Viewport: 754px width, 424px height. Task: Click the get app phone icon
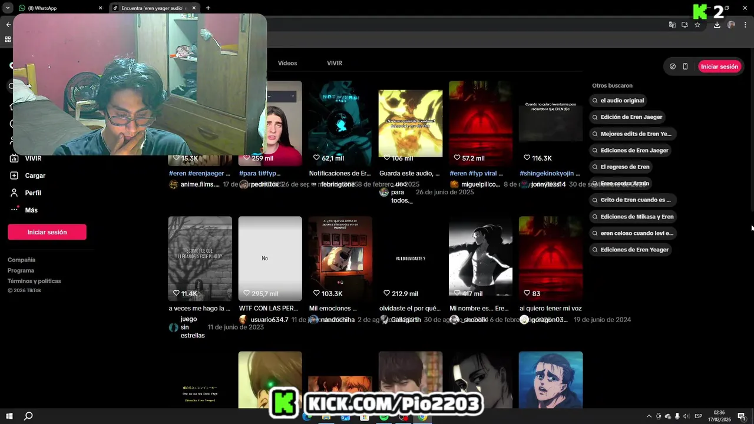[x=685, y=67]
